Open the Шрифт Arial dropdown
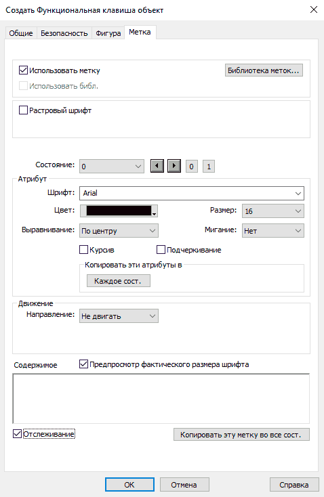The width and height of the screenshot is (324, 497). (192, 194)
